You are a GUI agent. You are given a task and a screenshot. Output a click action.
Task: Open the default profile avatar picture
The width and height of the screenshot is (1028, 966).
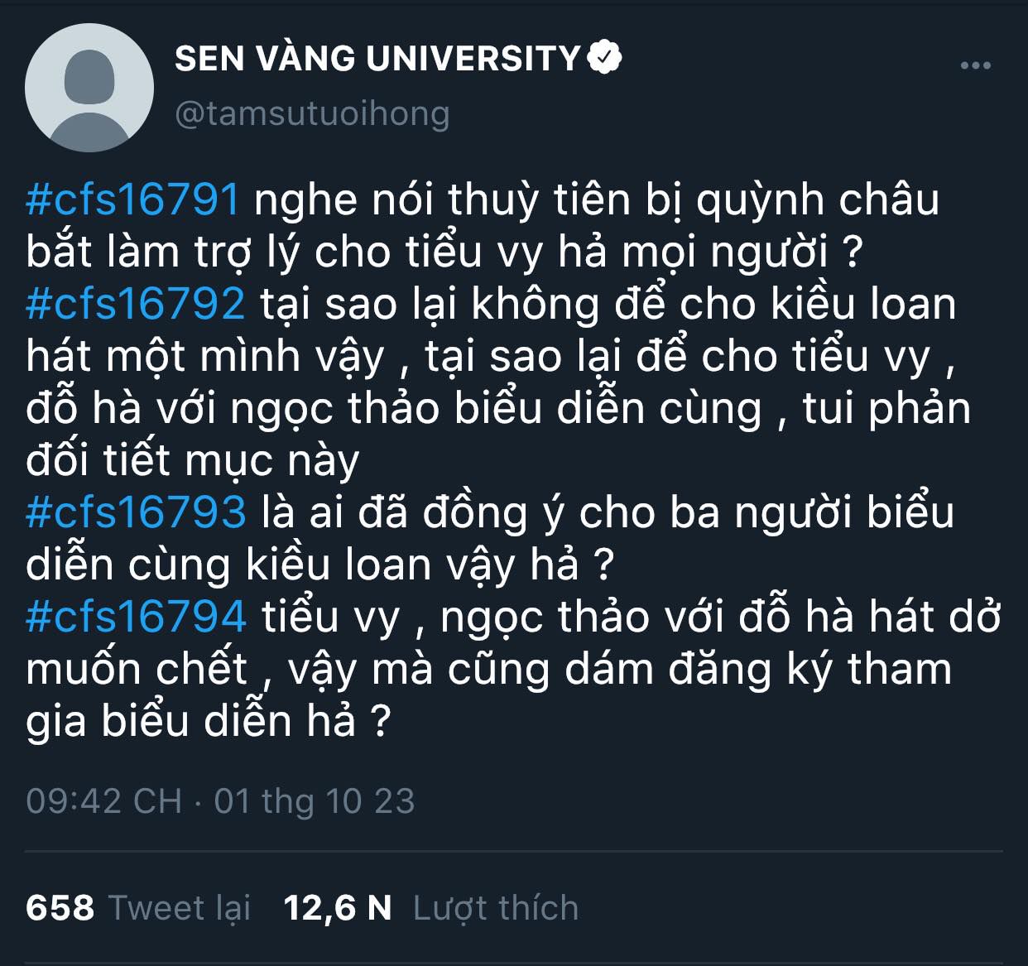click(89, 88)
